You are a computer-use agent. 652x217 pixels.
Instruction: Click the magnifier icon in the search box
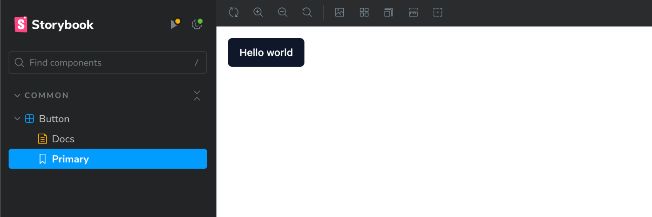pos(20,62)
